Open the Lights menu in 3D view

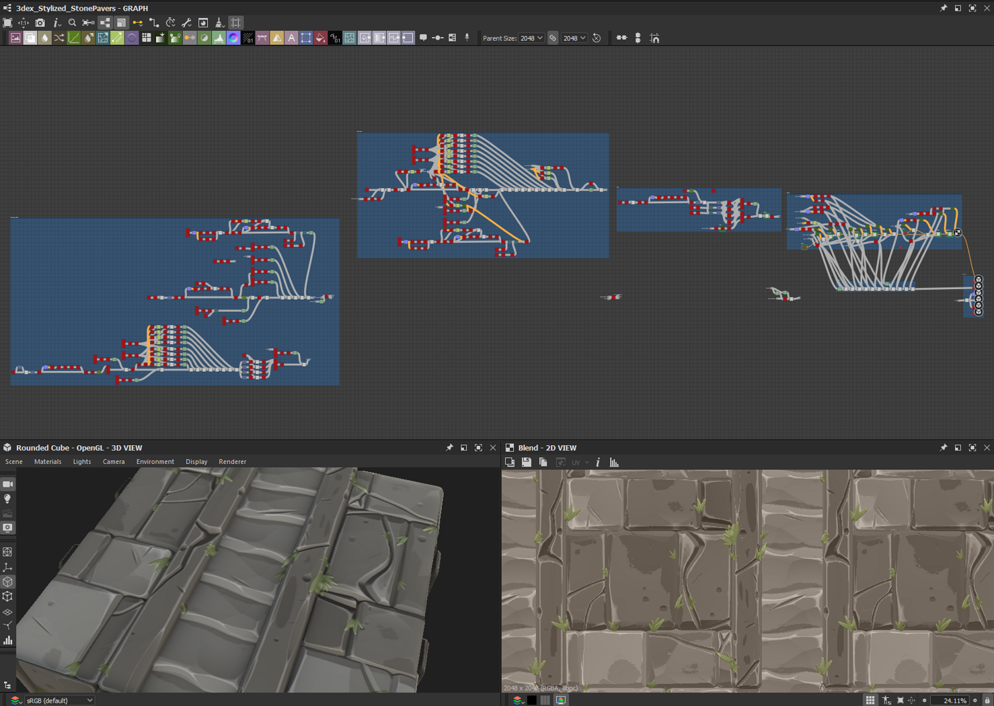[x=81, y=462]
